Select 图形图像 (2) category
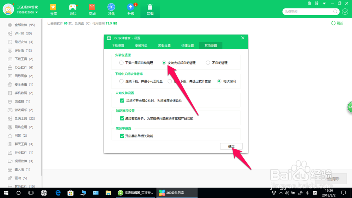 tap(20, 76)
